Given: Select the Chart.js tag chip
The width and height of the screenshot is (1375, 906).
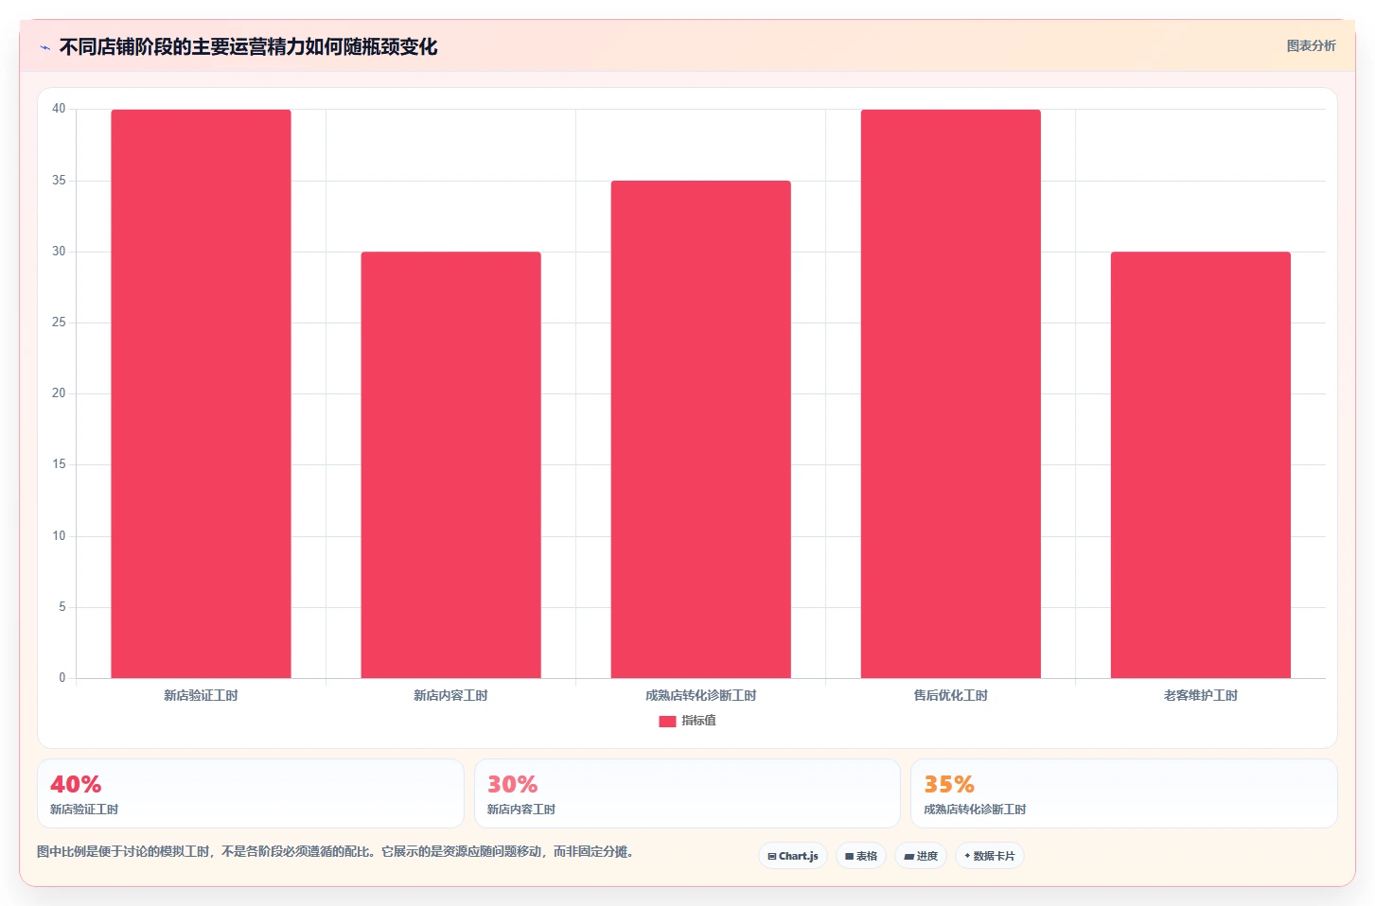Looking at the screenshot, I should [793, 856].
